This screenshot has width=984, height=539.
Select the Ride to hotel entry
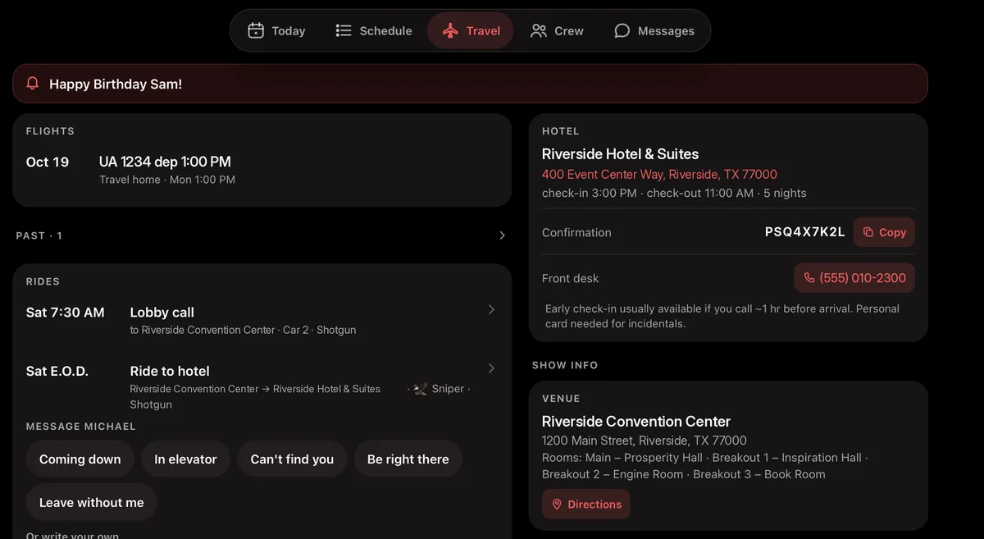pos(262,386)
